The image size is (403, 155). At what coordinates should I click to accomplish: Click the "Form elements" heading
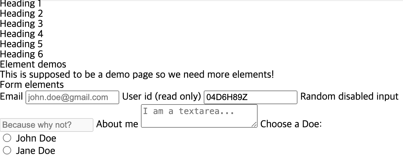tap(32, 85)
